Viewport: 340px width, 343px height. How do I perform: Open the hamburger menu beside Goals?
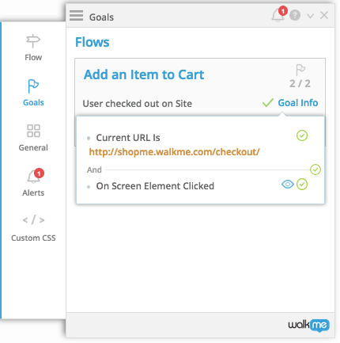[76, 16]
